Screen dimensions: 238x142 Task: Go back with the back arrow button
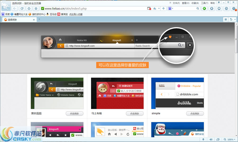click(x=15, y=8)
